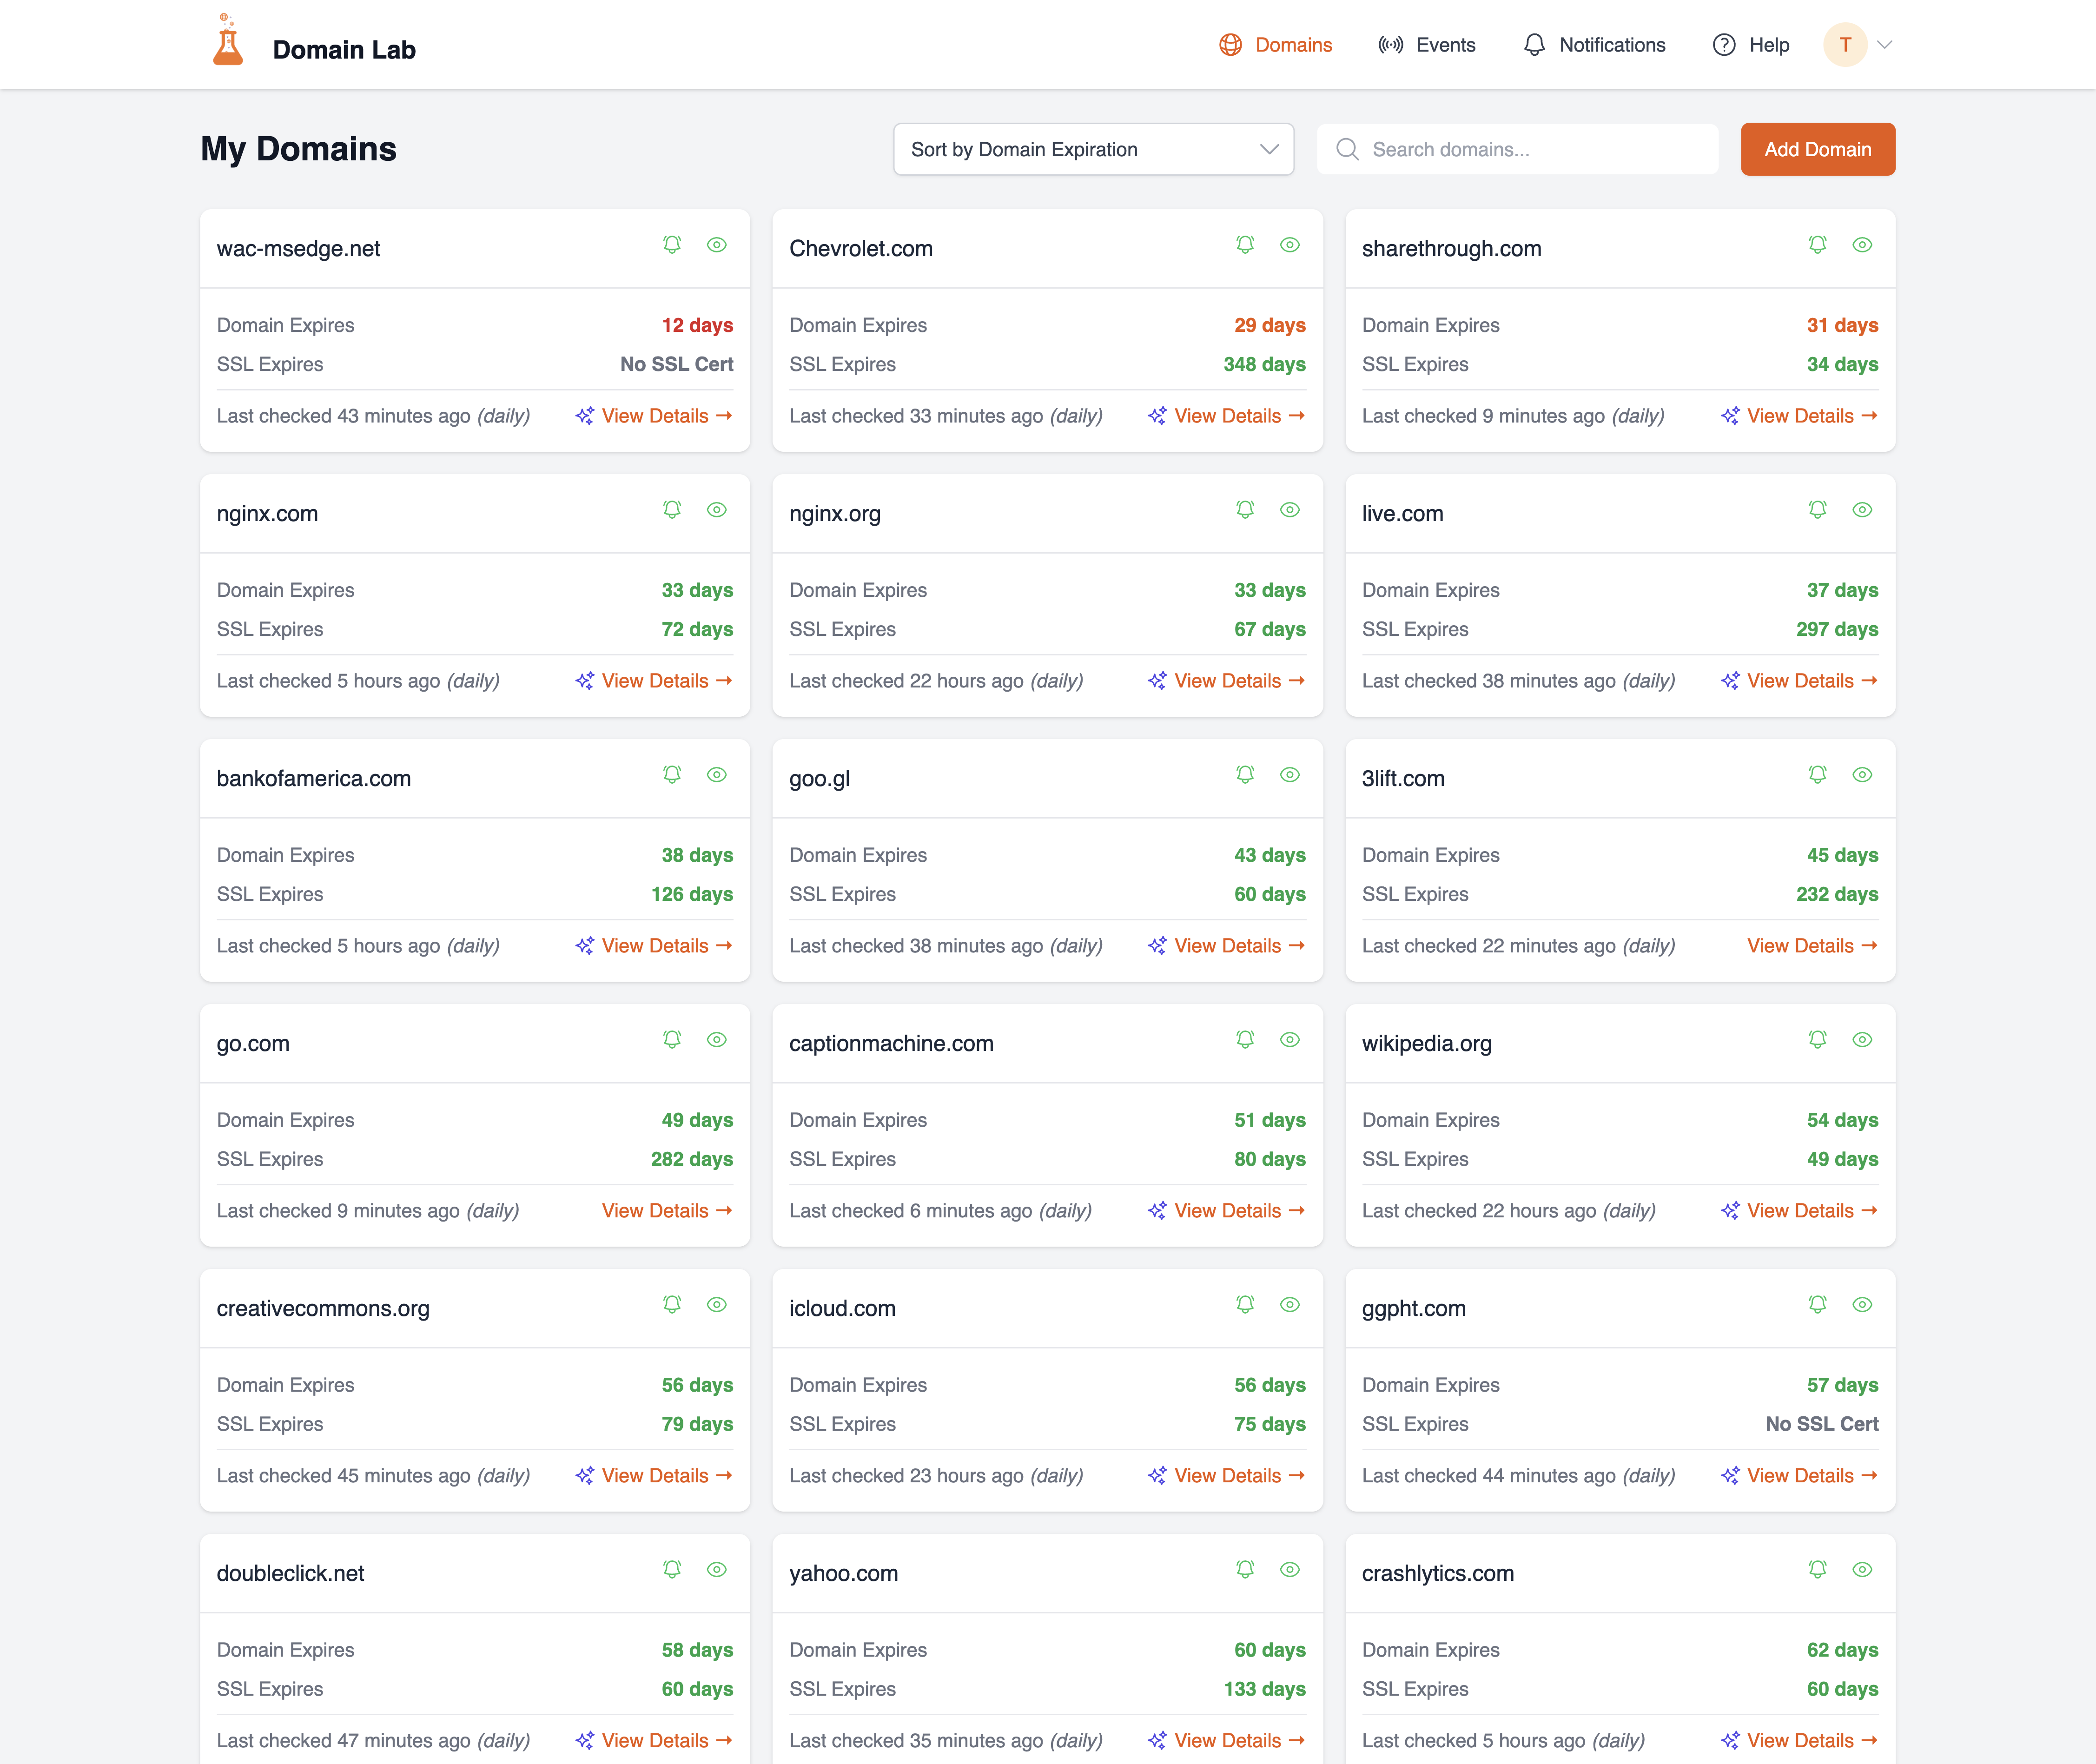
Task: Enable alerts bell on wac-msedge.net card
Action: coord(672,244)
